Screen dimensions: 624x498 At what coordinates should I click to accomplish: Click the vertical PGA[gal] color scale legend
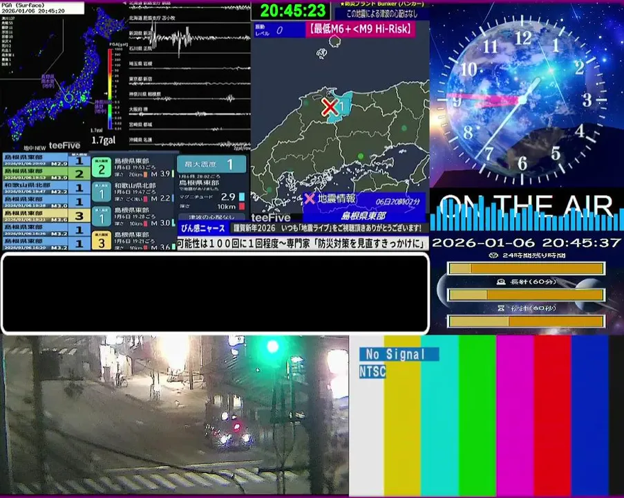coord(111,88)
